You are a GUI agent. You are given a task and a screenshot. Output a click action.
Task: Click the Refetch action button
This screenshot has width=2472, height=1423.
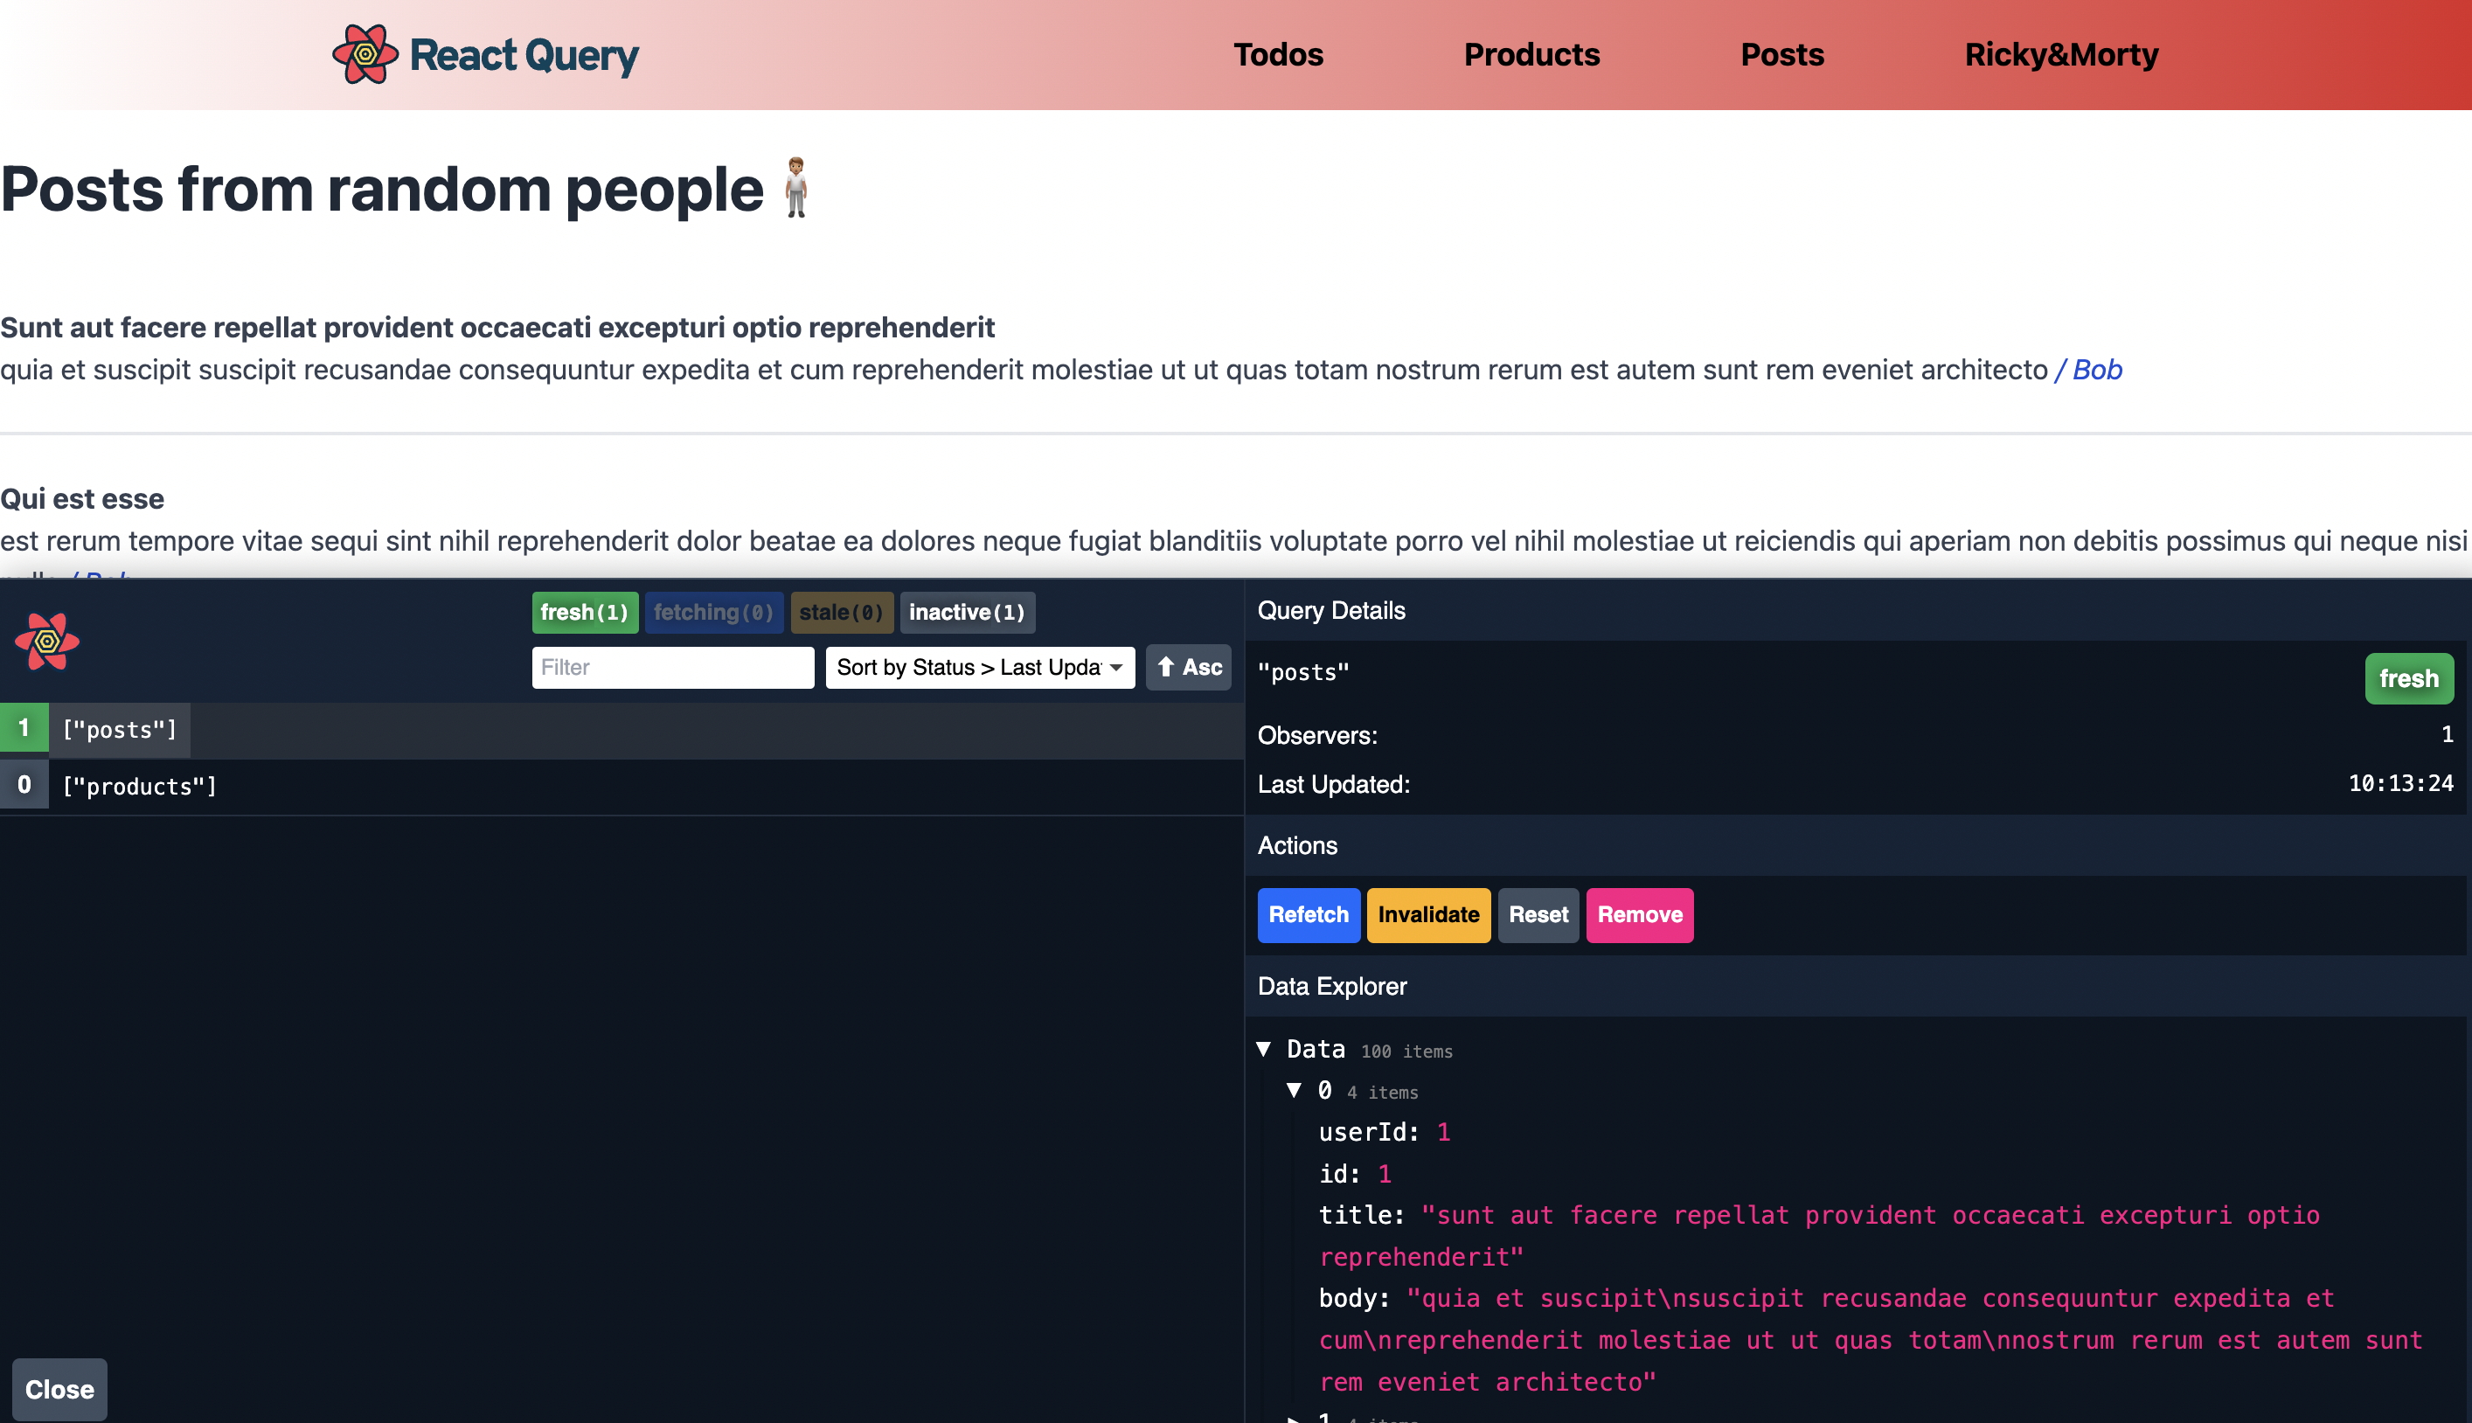(x=1309, y=915)
